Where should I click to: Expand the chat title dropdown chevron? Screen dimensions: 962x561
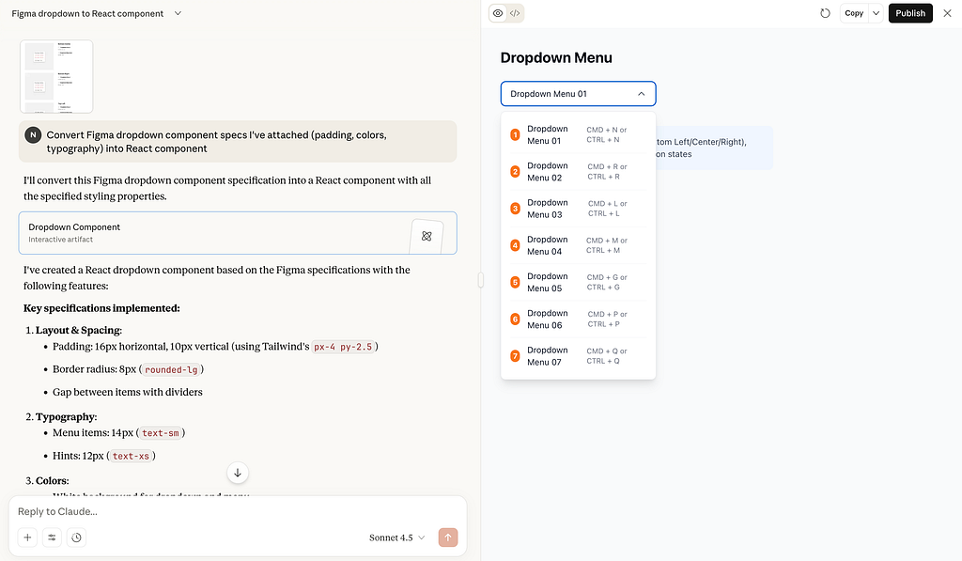point(178,13)
